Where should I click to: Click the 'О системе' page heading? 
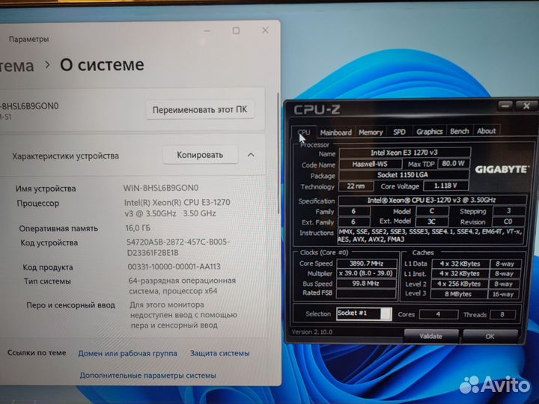pos(102,64)
